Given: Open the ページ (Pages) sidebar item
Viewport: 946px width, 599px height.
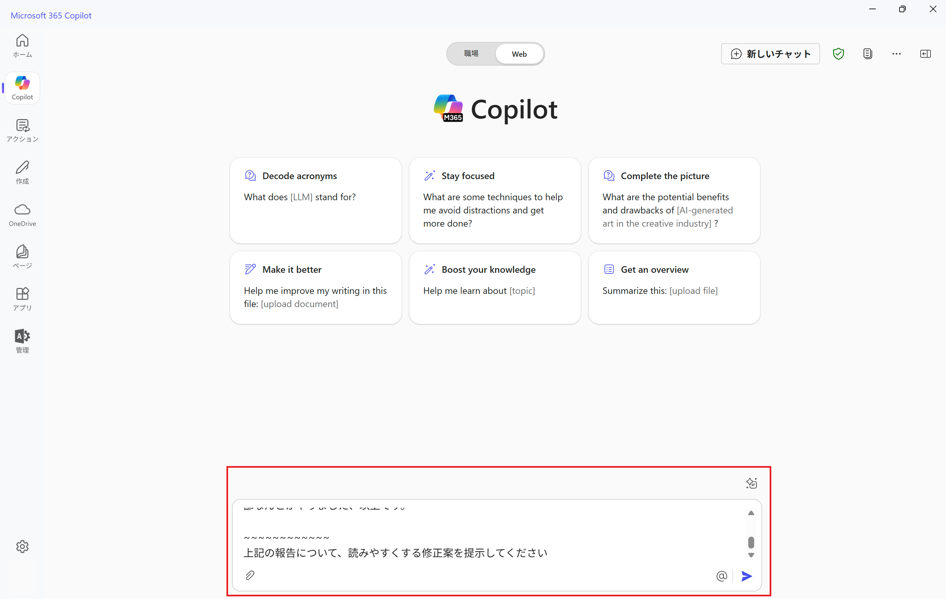Looking at the screenshot, I should tap(22, 257).
